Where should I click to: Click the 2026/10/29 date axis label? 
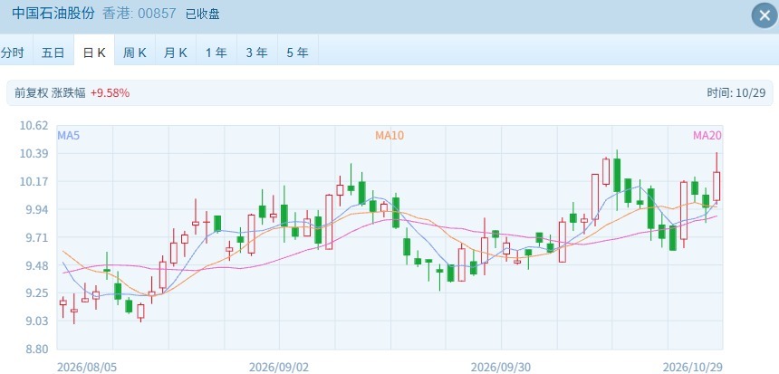click(693, 368)
